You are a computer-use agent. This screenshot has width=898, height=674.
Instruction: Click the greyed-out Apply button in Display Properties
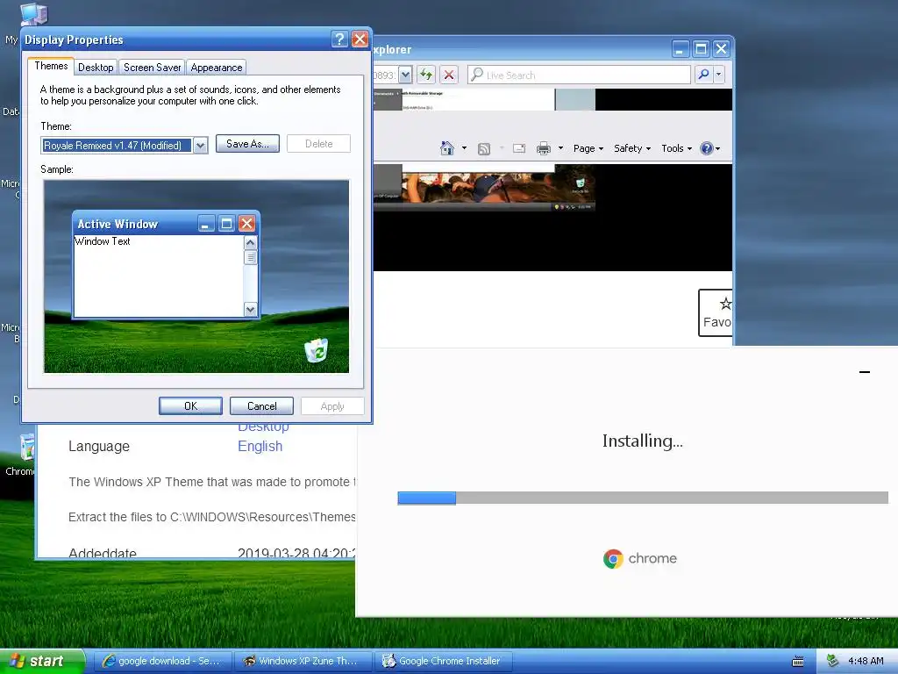332,405
